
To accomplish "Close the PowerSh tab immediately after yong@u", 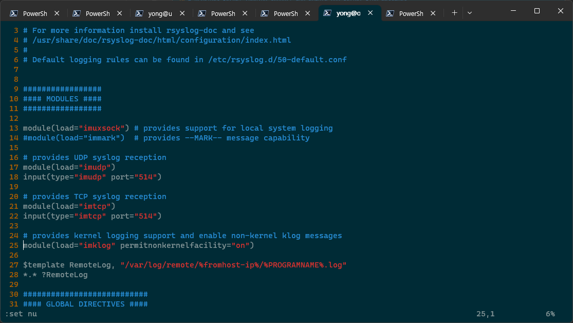I will click(245, 13).
